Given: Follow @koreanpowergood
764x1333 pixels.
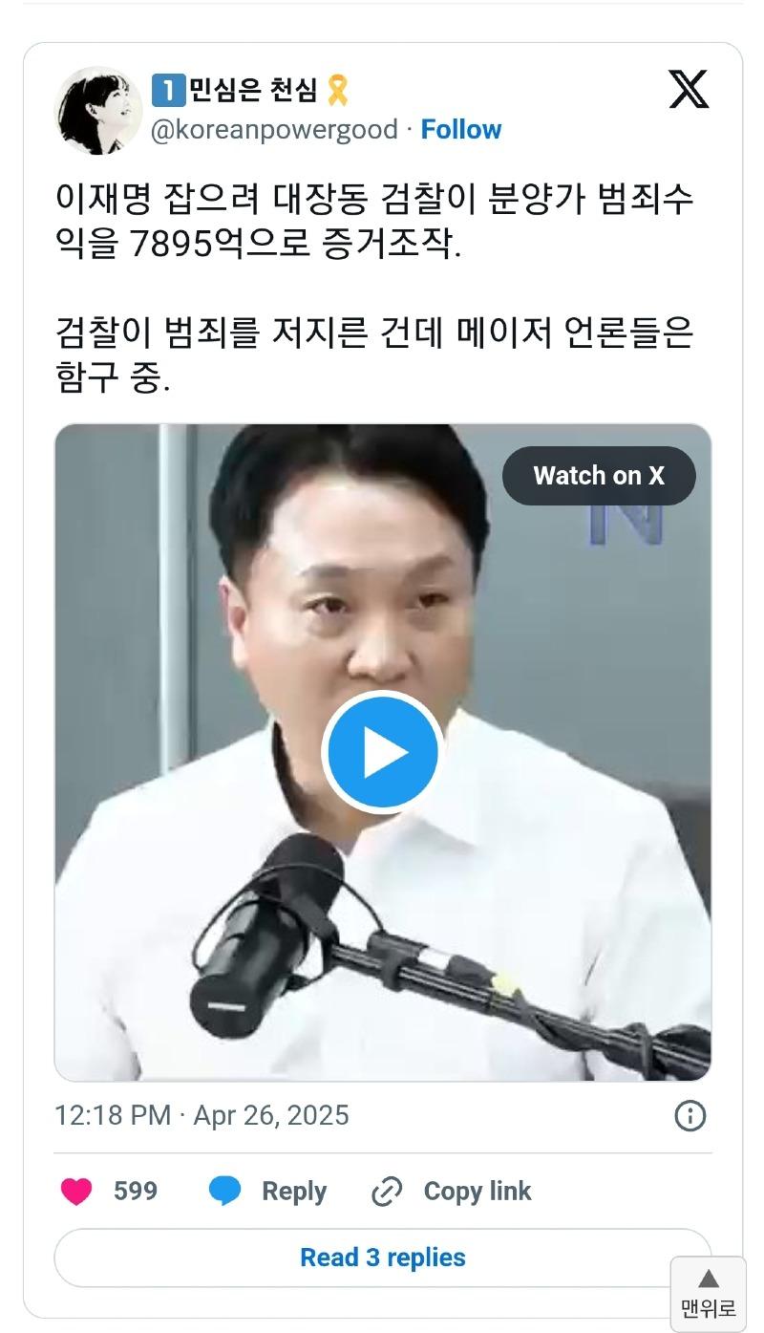Looking at the screenshot, I should tap(461, 129).
